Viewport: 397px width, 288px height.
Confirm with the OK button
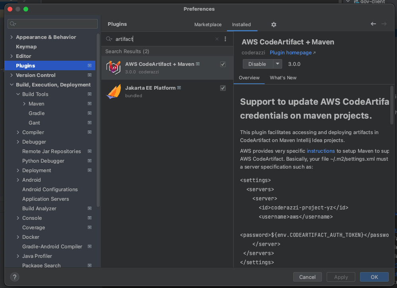[x=374, y=277]
